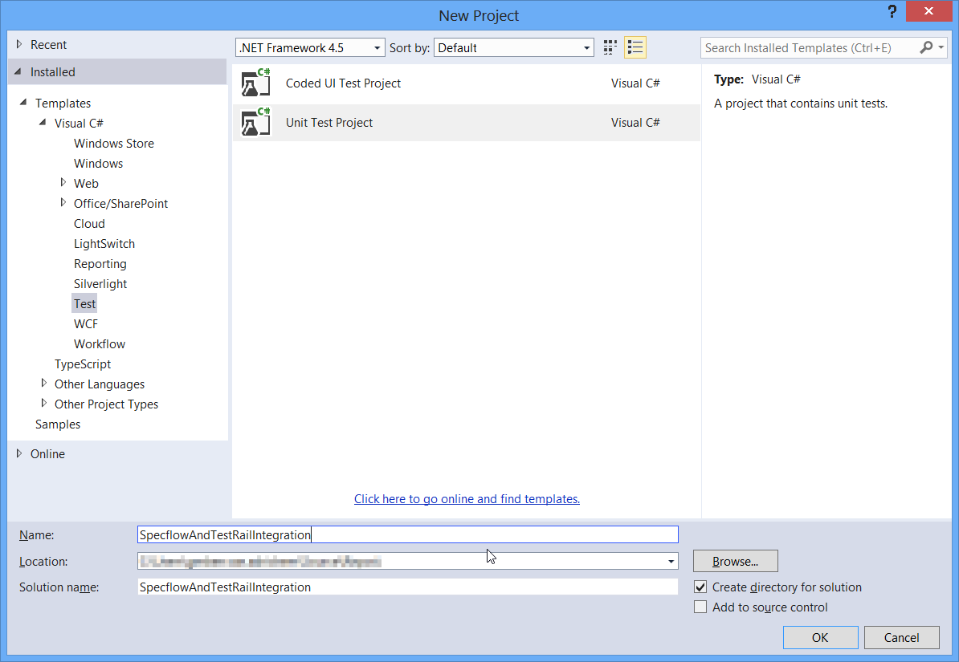Expand the Other Languages node

(44, 384)
